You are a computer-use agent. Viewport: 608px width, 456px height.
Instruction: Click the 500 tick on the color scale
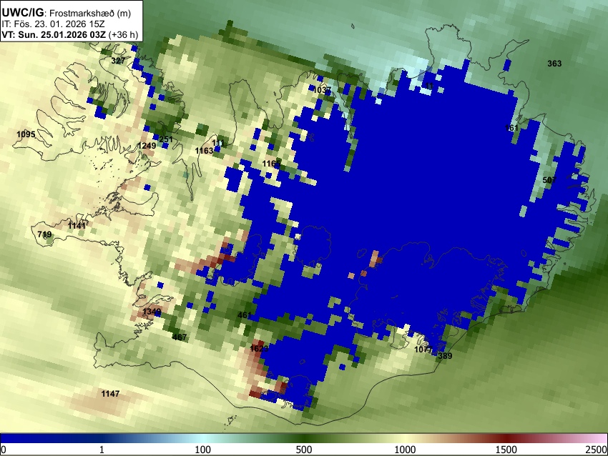304,450
